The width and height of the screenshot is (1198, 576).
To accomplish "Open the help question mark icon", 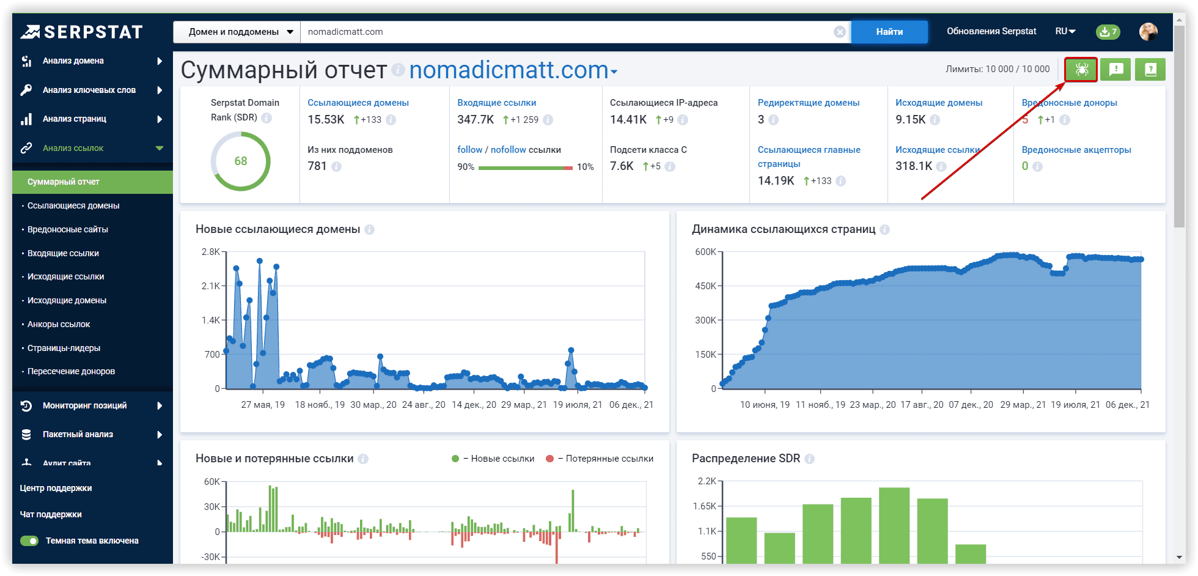I will pos(1150,70).
